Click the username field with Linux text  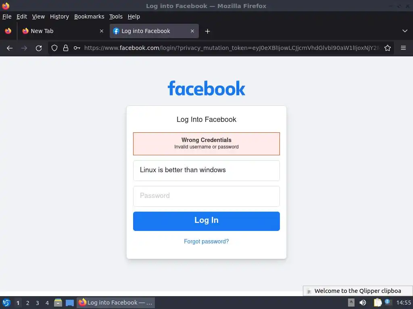(206, 171)
